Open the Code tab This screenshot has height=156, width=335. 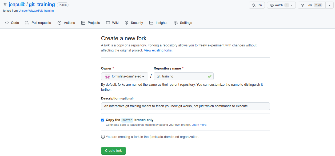[x=12, y=23]
